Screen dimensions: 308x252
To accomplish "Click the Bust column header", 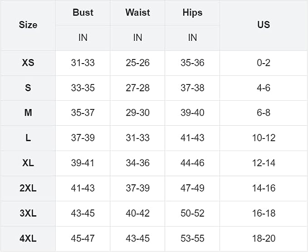I will tap(83, 12).
